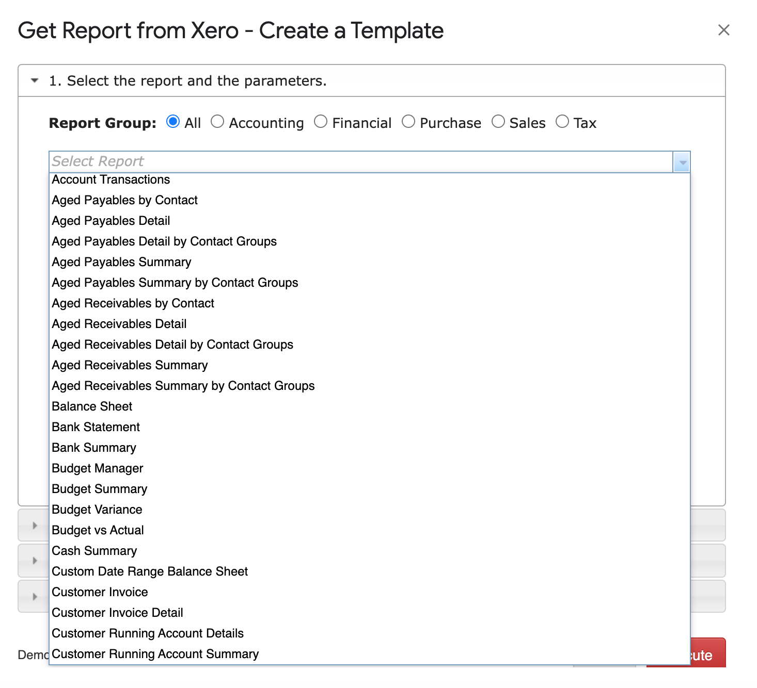The width and height of the screenshot is (757, 688).
Task: Pick Aged Receivables Detail by Contact Groups
Action: (x=370, y=345)
